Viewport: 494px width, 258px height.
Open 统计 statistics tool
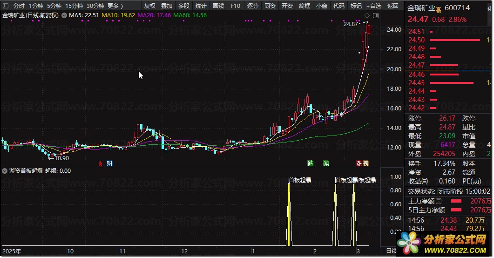pos(201,6)
